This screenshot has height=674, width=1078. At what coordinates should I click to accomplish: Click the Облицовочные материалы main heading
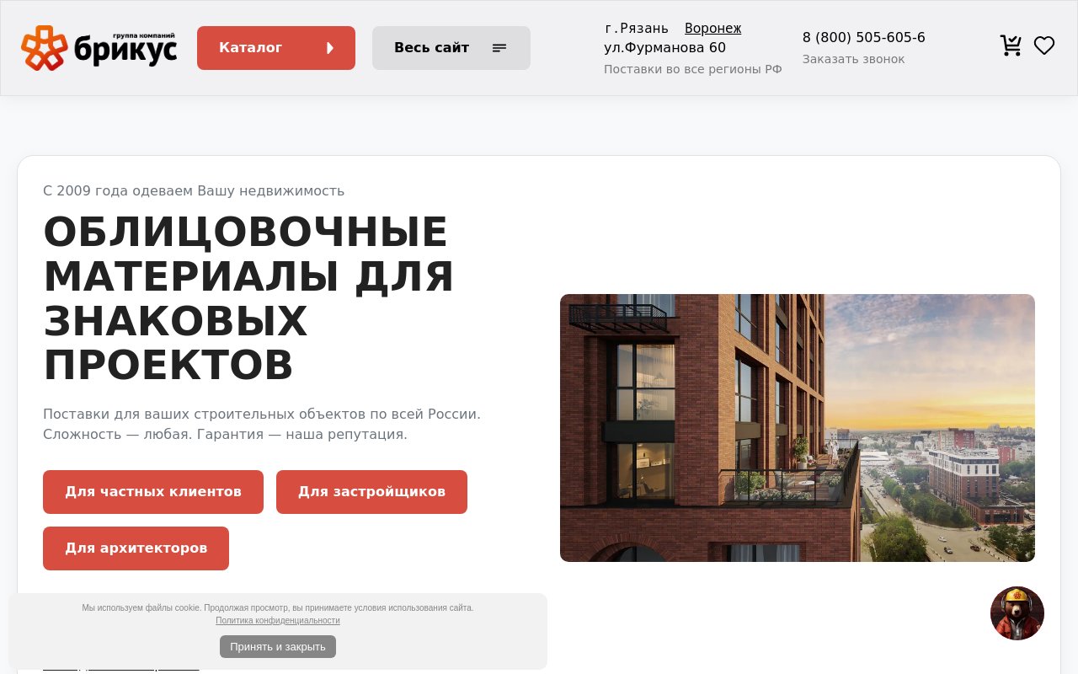[x=248, y=298]
